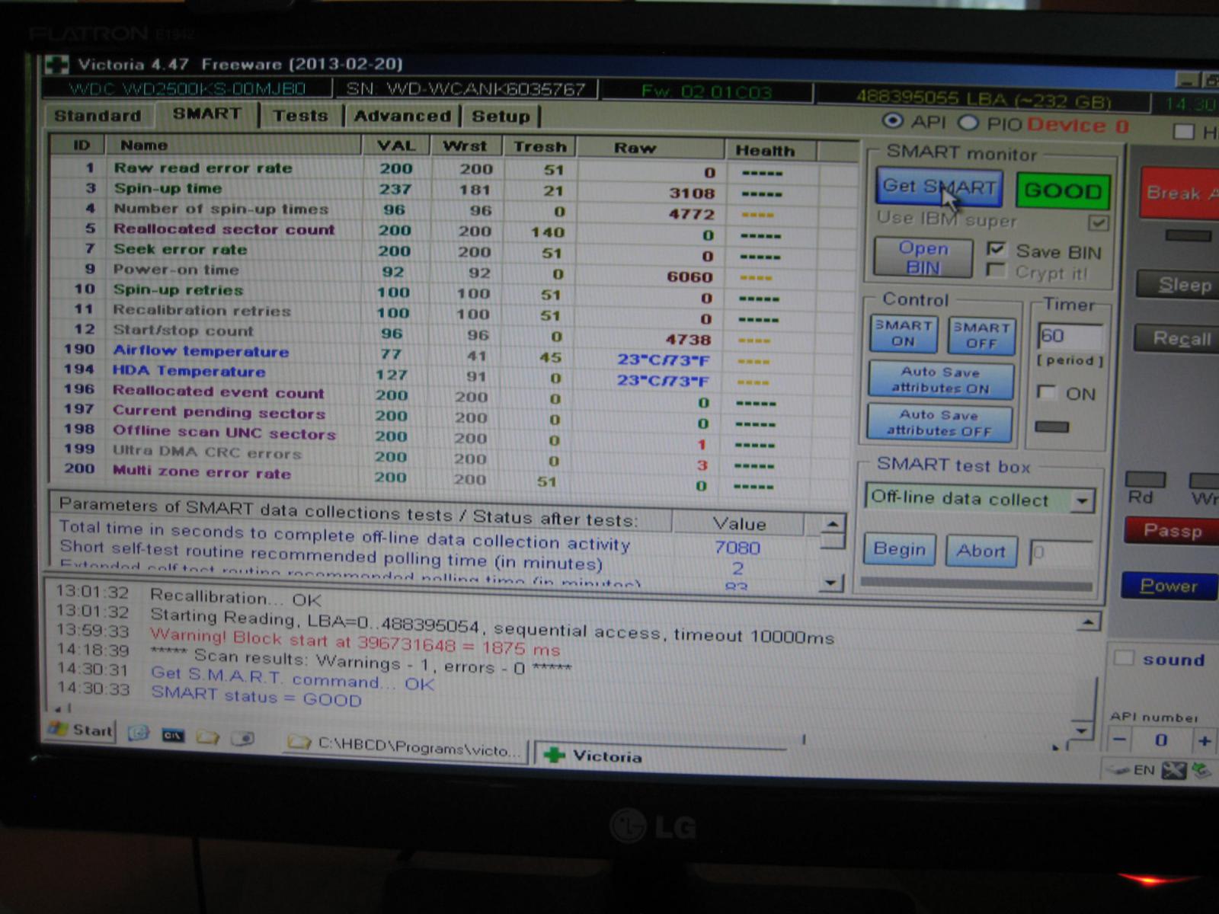
Task: Enable the Timer ON checkbox
Action: coord(1047,393)
